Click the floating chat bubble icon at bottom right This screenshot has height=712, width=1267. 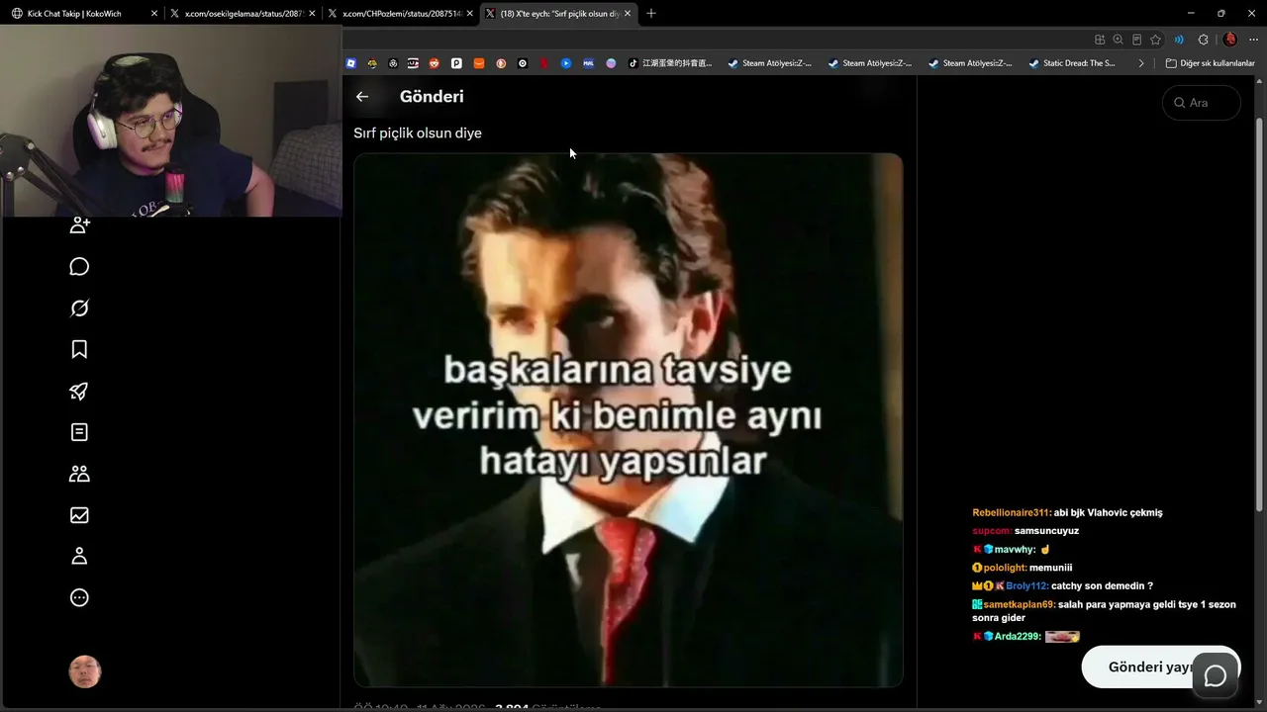click(x=1216, y=675)
